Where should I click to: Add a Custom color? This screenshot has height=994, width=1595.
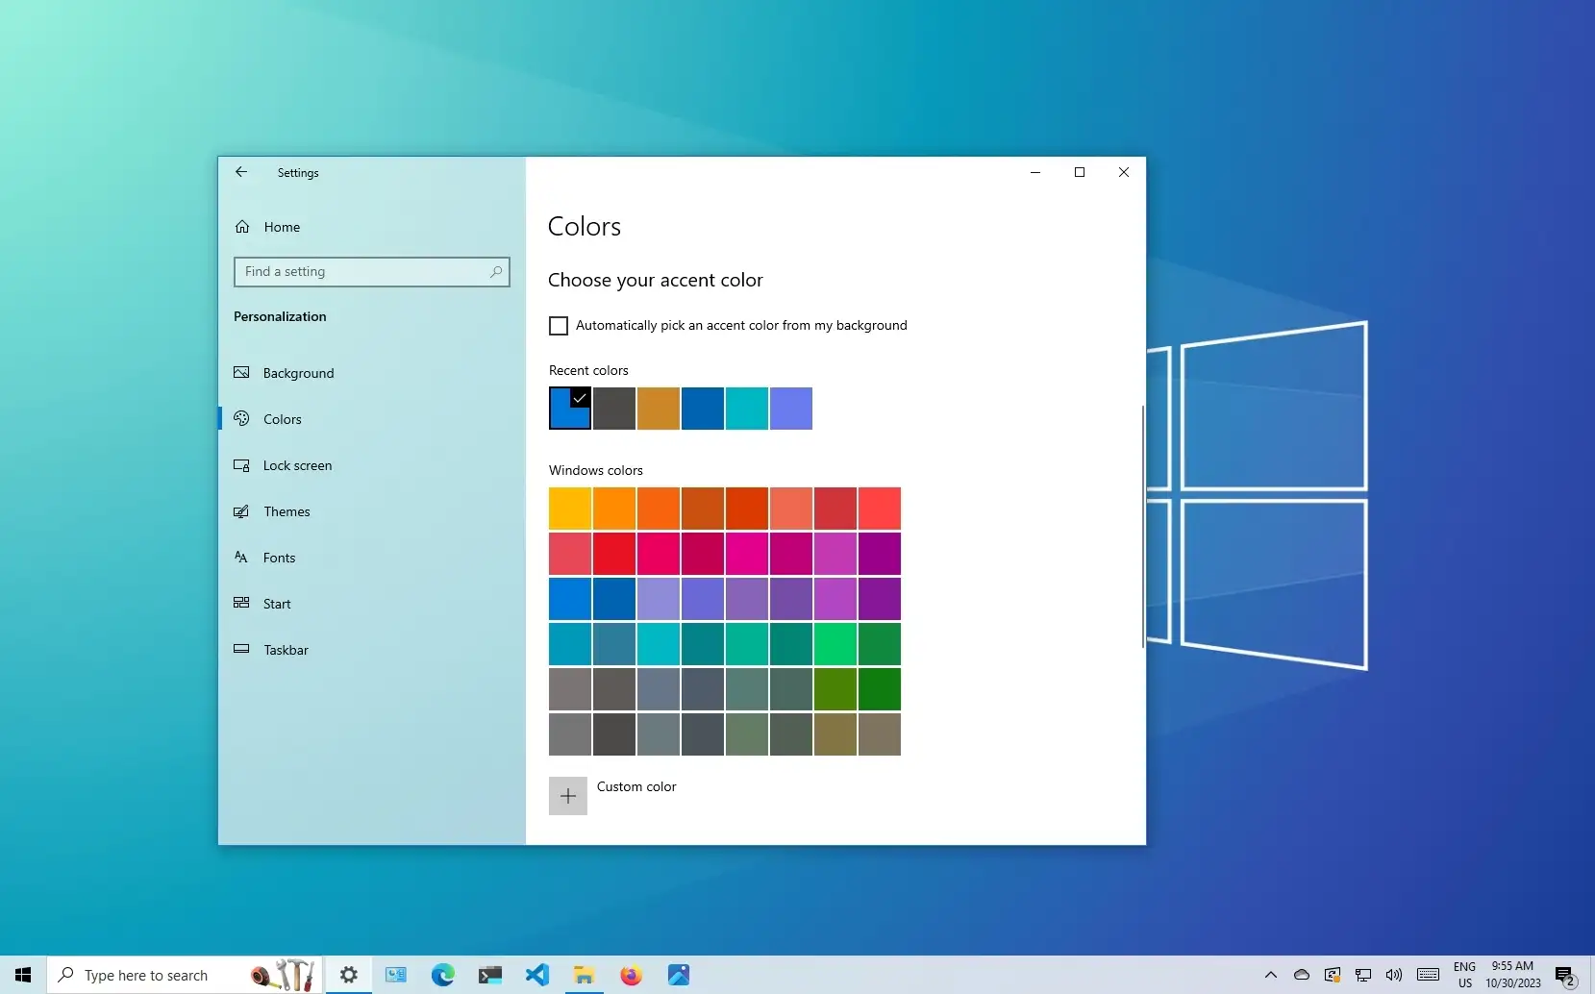(x=568, y=795)
